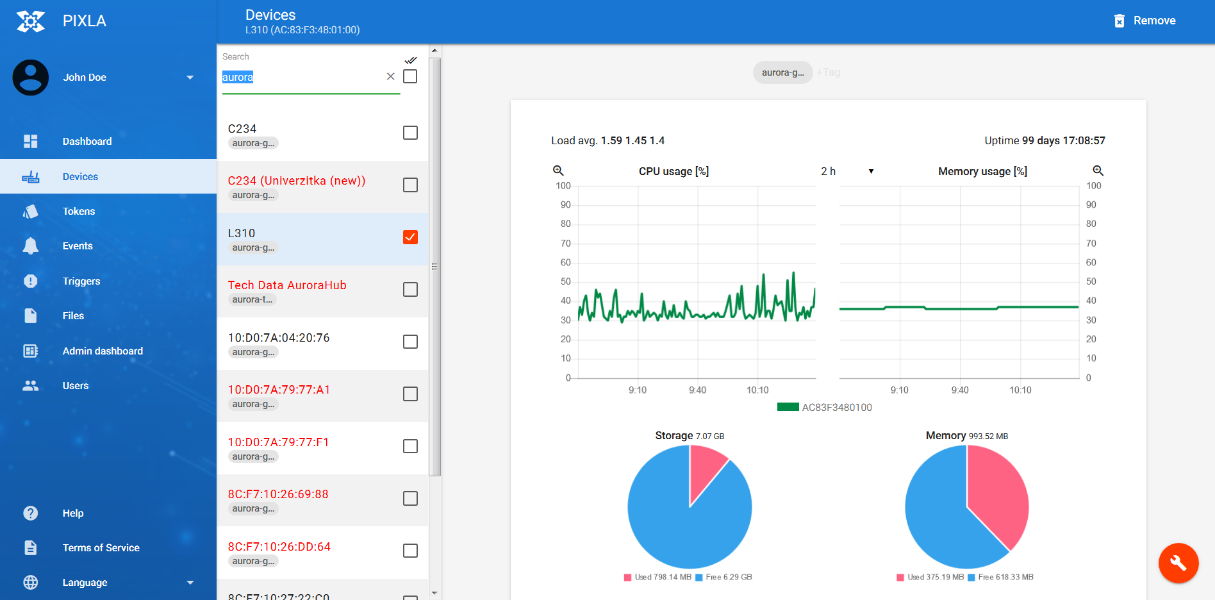Open the Files menu item
Viewport: 1215px width, 600px height.
tap(108, 315)
